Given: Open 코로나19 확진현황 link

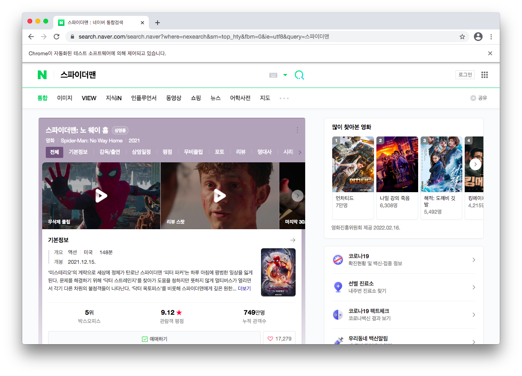Looking at the screenshot, I should tap(404, 260).
